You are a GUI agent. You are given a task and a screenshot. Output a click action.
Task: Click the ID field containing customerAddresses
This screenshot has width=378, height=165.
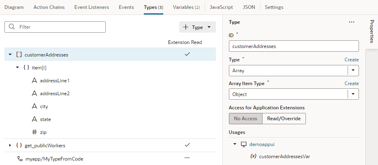[294, 46]
